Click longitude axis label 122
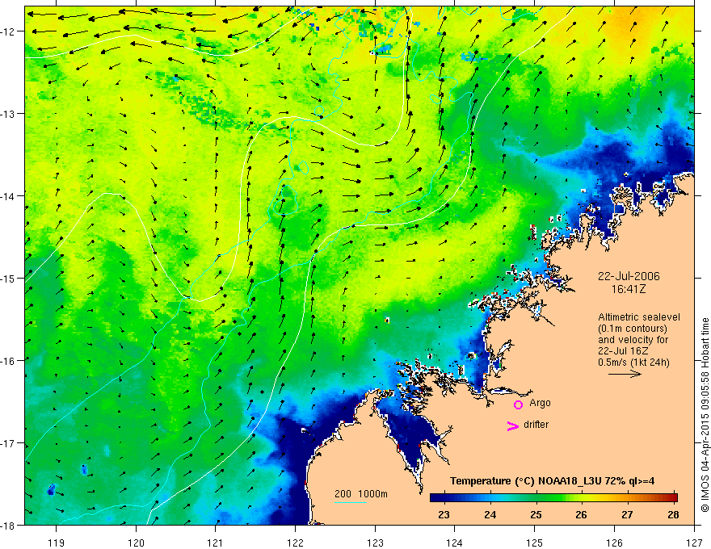 [295, 543]
